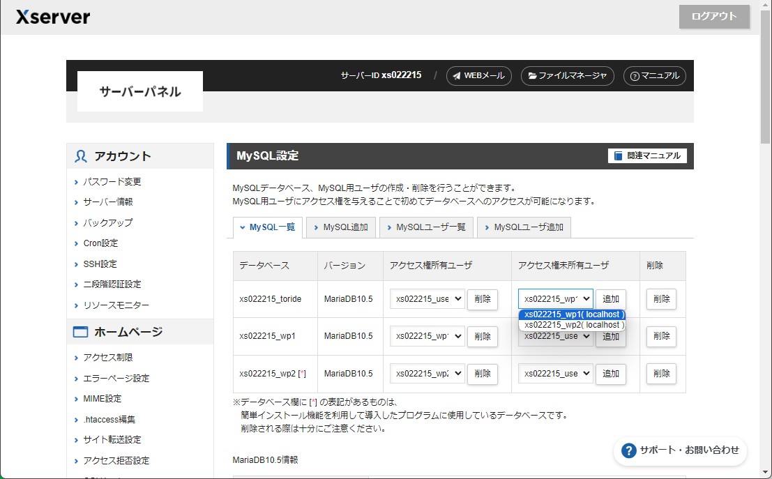Viewport: 772px width, 479px height.
Task: Go to サイト転送設定 in the sidebar
Action: (112, 440)
